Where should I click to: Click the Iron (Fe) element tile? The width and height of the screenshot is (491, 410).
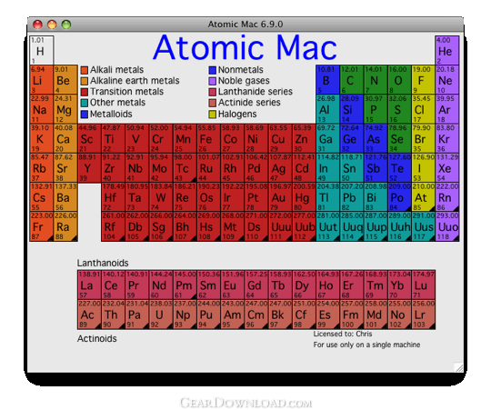coord(209,138)
